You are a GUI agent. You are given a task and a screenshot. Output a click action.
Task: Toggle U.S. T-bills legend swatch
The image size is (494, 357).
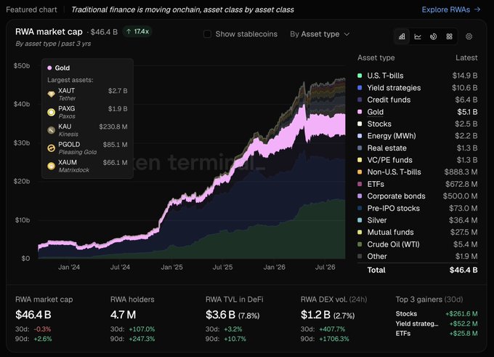click(360, 76)
